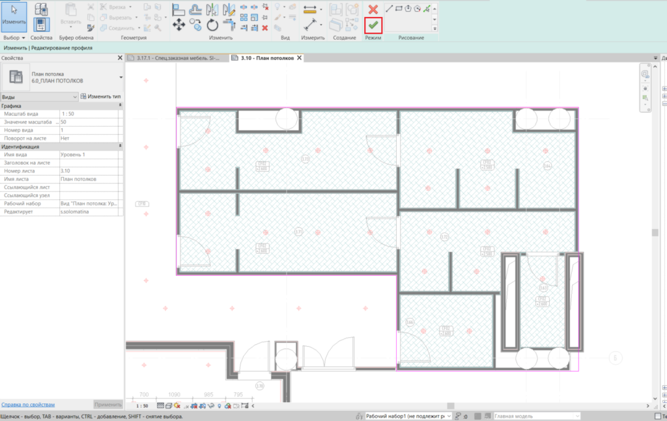Select the Move tool in the Modify panel
Viewport: 667px width, 421px height.
click(x=179, y=25)
